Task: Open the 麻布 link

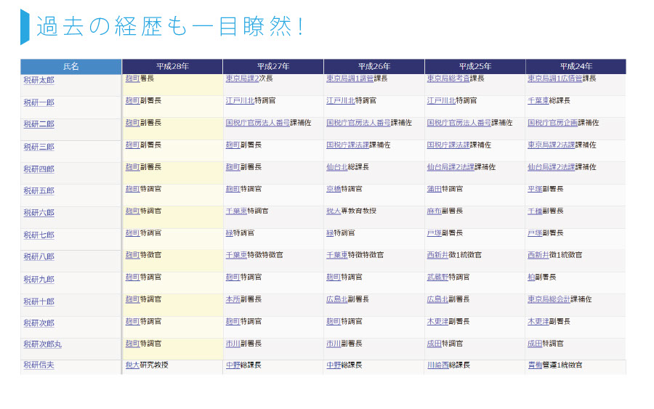Action: coord(435,211)
